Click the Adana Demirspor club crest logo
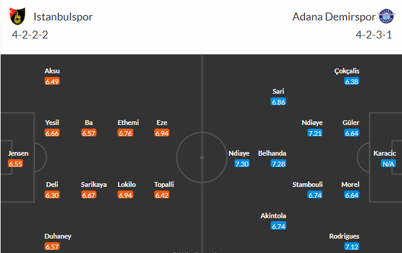Viewport: 402px width, 253px height. point(386,16)
